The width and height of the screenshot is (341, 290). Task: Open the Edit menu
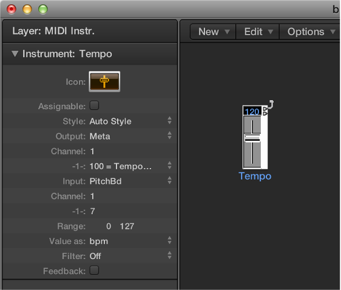coord(258,32)
